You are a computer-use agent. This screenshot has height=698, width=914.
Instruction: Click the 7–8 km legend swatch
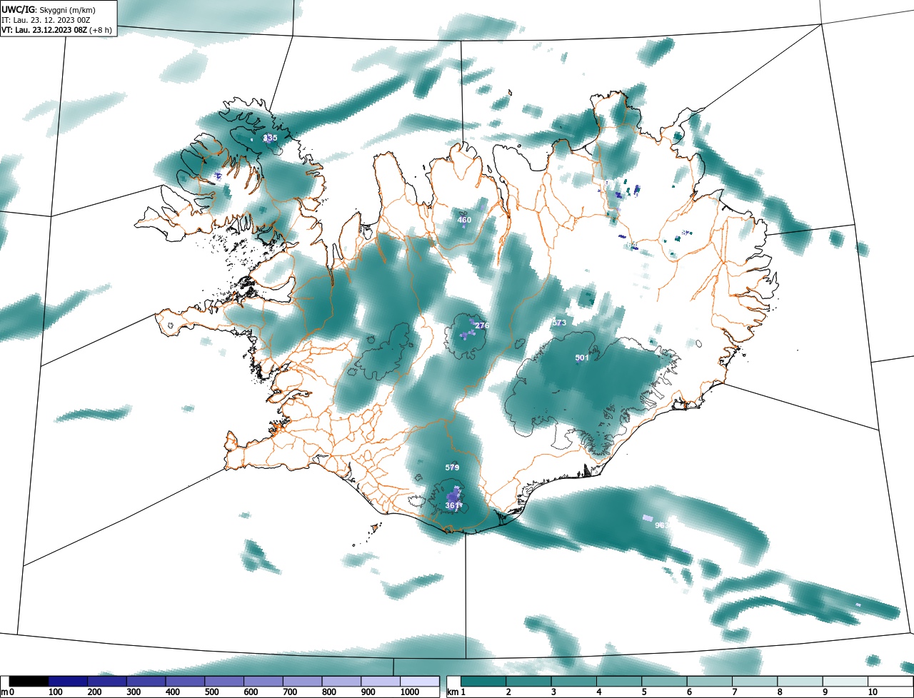pos(755,682)
